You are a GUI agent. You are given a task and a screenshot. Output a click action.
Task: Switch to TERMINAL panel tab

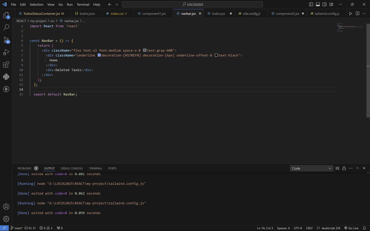tap(96, 168)
